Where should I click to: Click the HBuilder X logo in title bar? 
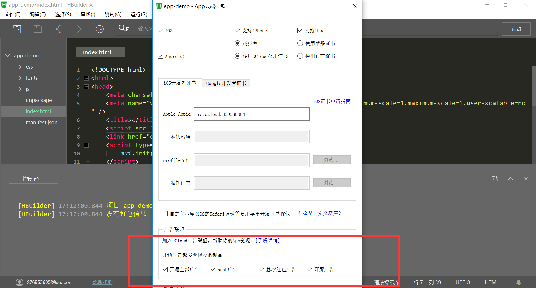pyautogui.click(x=4, y=5)
